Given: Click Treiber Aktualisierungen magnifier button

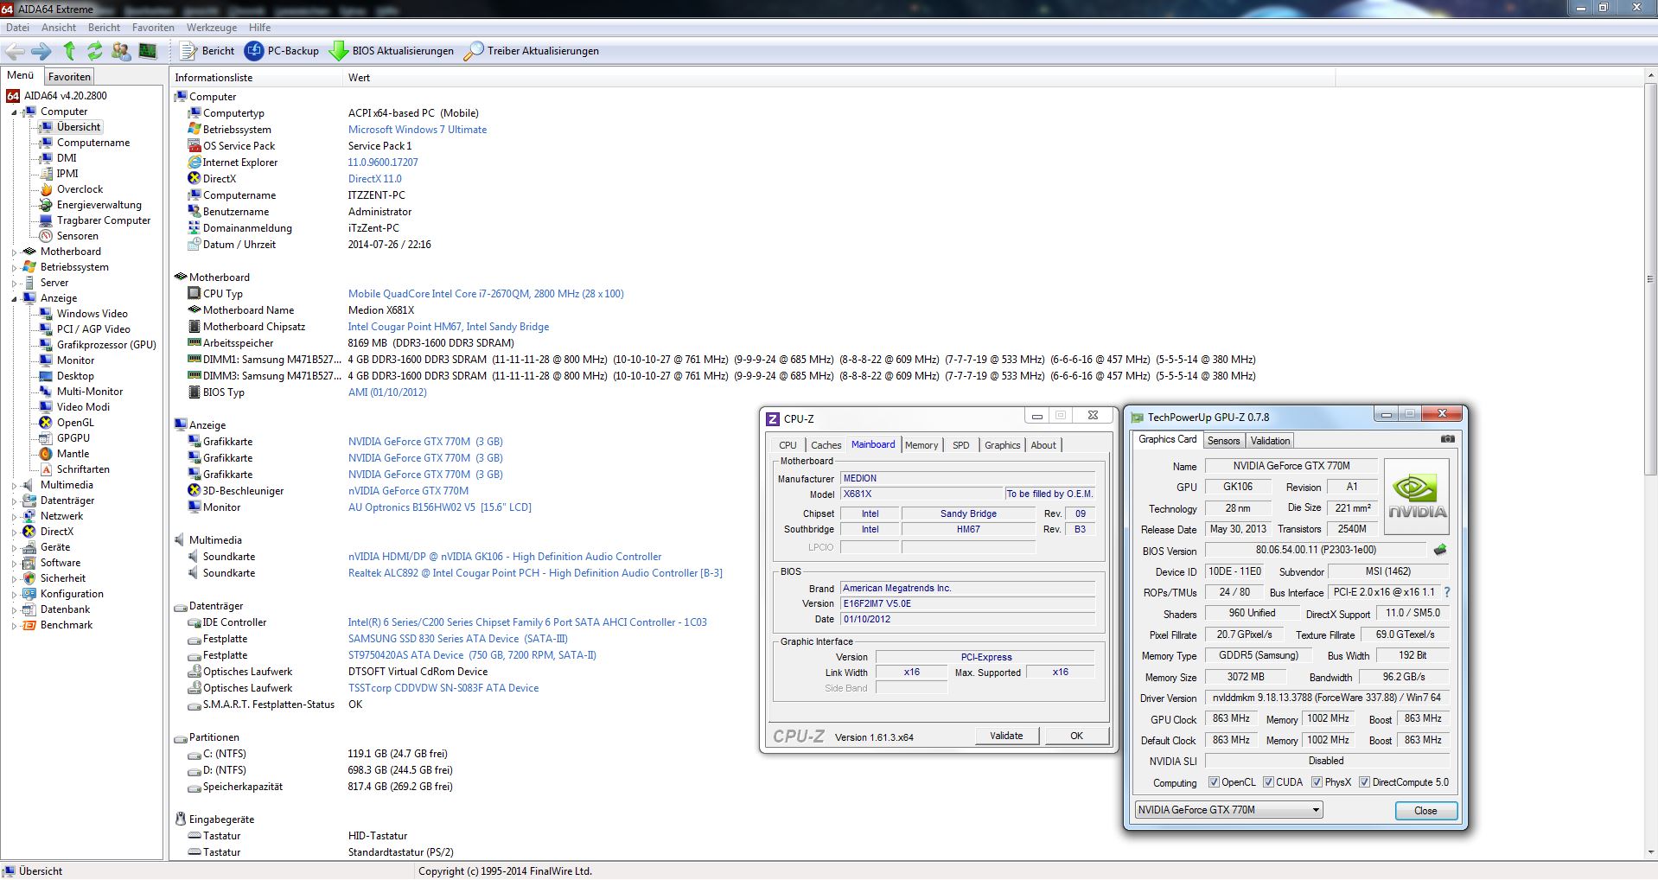Looking at the screenshot, I should [531, 51].
